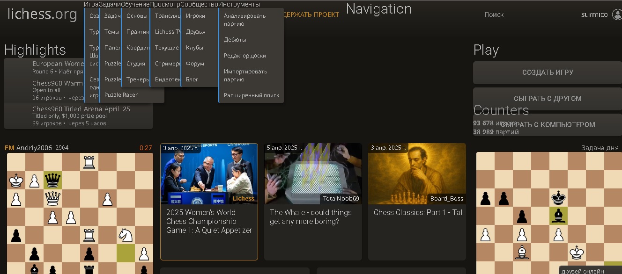The width and height of the screenshot is (622, 274).
Task: Click the white knight on the live game board
Action: (x=126, y=235)
